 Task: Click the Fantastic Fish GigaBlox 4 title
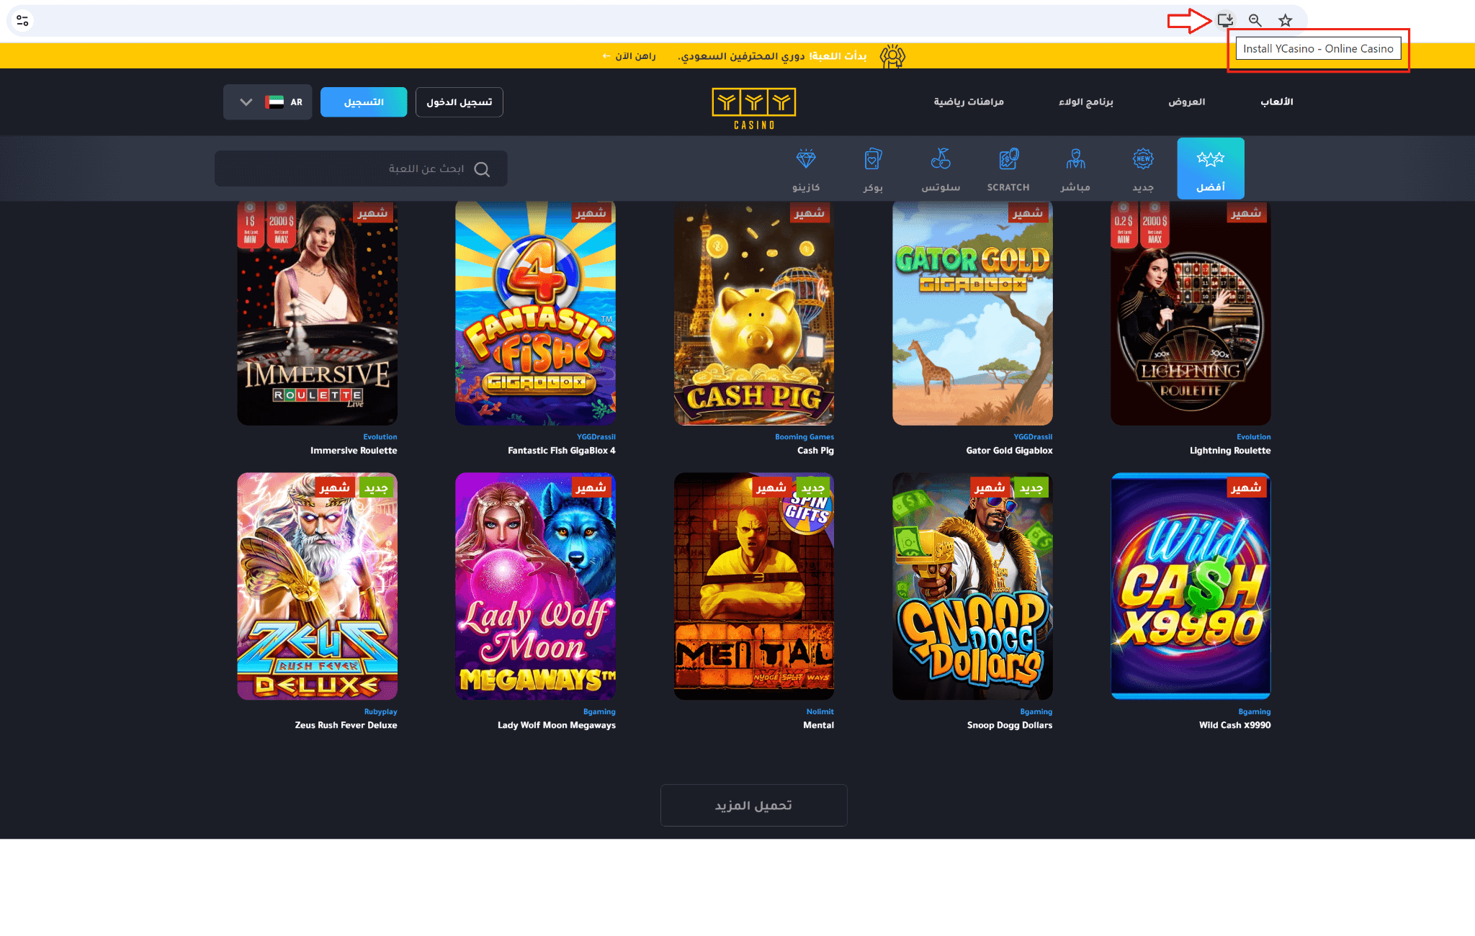coord(562,451)
